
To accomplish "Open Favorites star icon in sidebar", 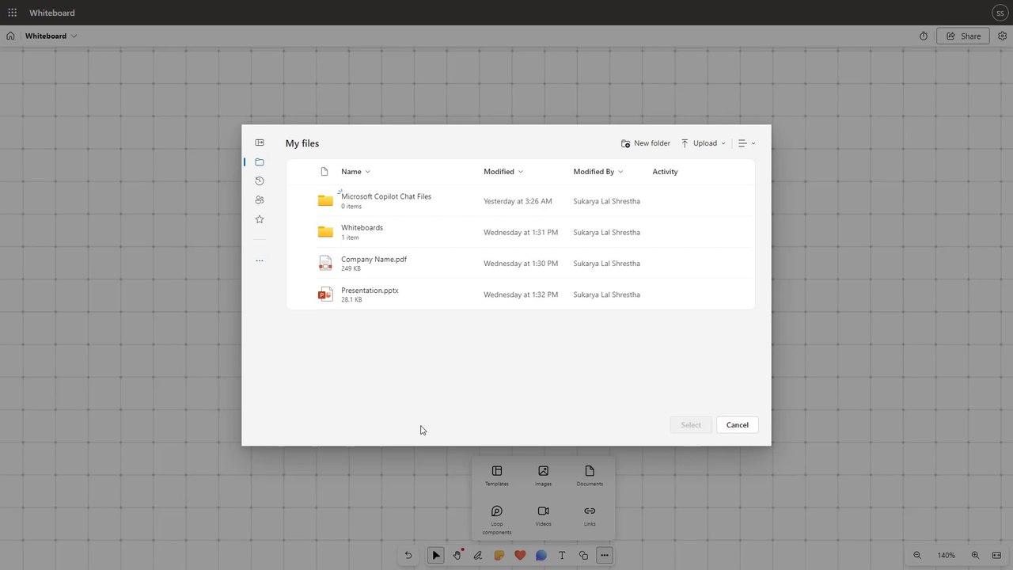I will (260, 219).
